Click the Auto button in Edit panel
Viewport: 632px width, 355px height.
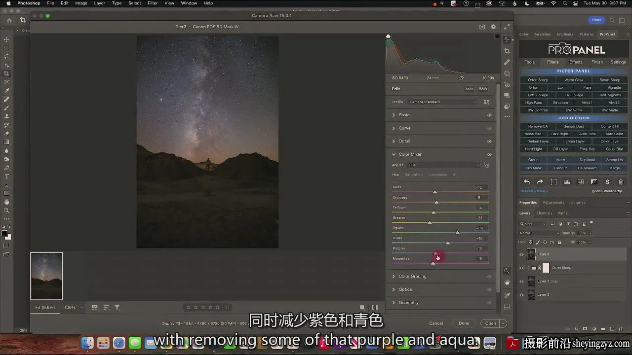click(x=469, y=89)
